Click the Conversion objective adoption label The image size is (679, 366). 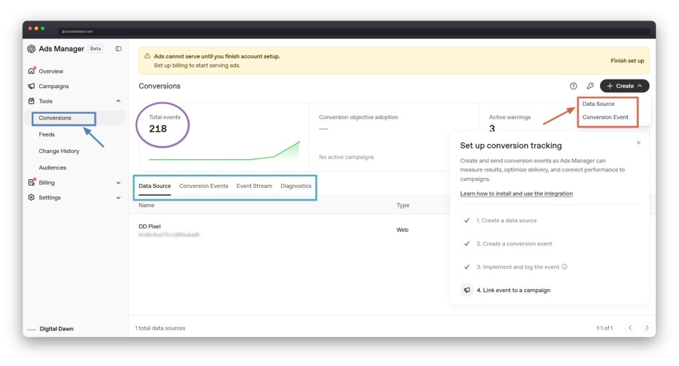[359, 117]
